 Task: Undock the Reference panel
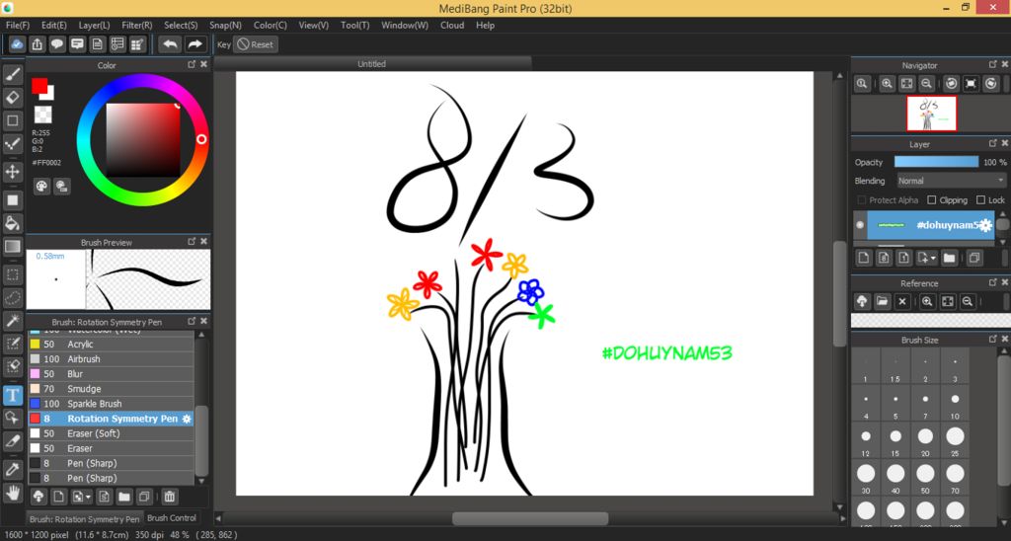(x=993, y=282)
